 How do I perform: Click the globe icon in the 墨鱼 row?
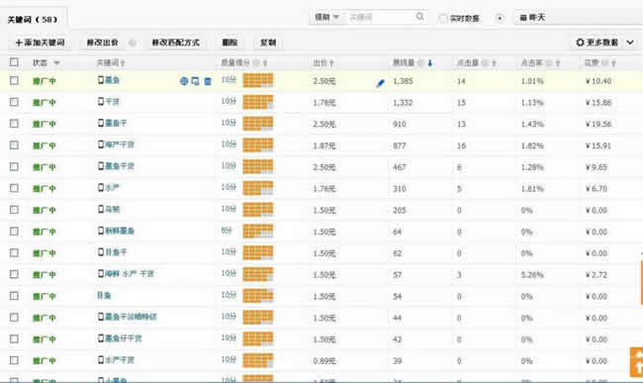tap(184, 81)
